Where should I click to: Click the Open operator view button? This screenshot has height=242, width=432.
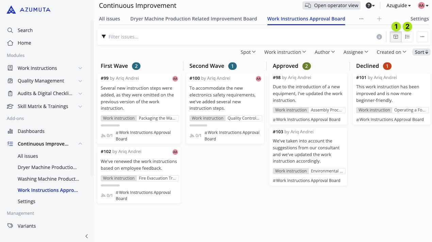(332, 5)
